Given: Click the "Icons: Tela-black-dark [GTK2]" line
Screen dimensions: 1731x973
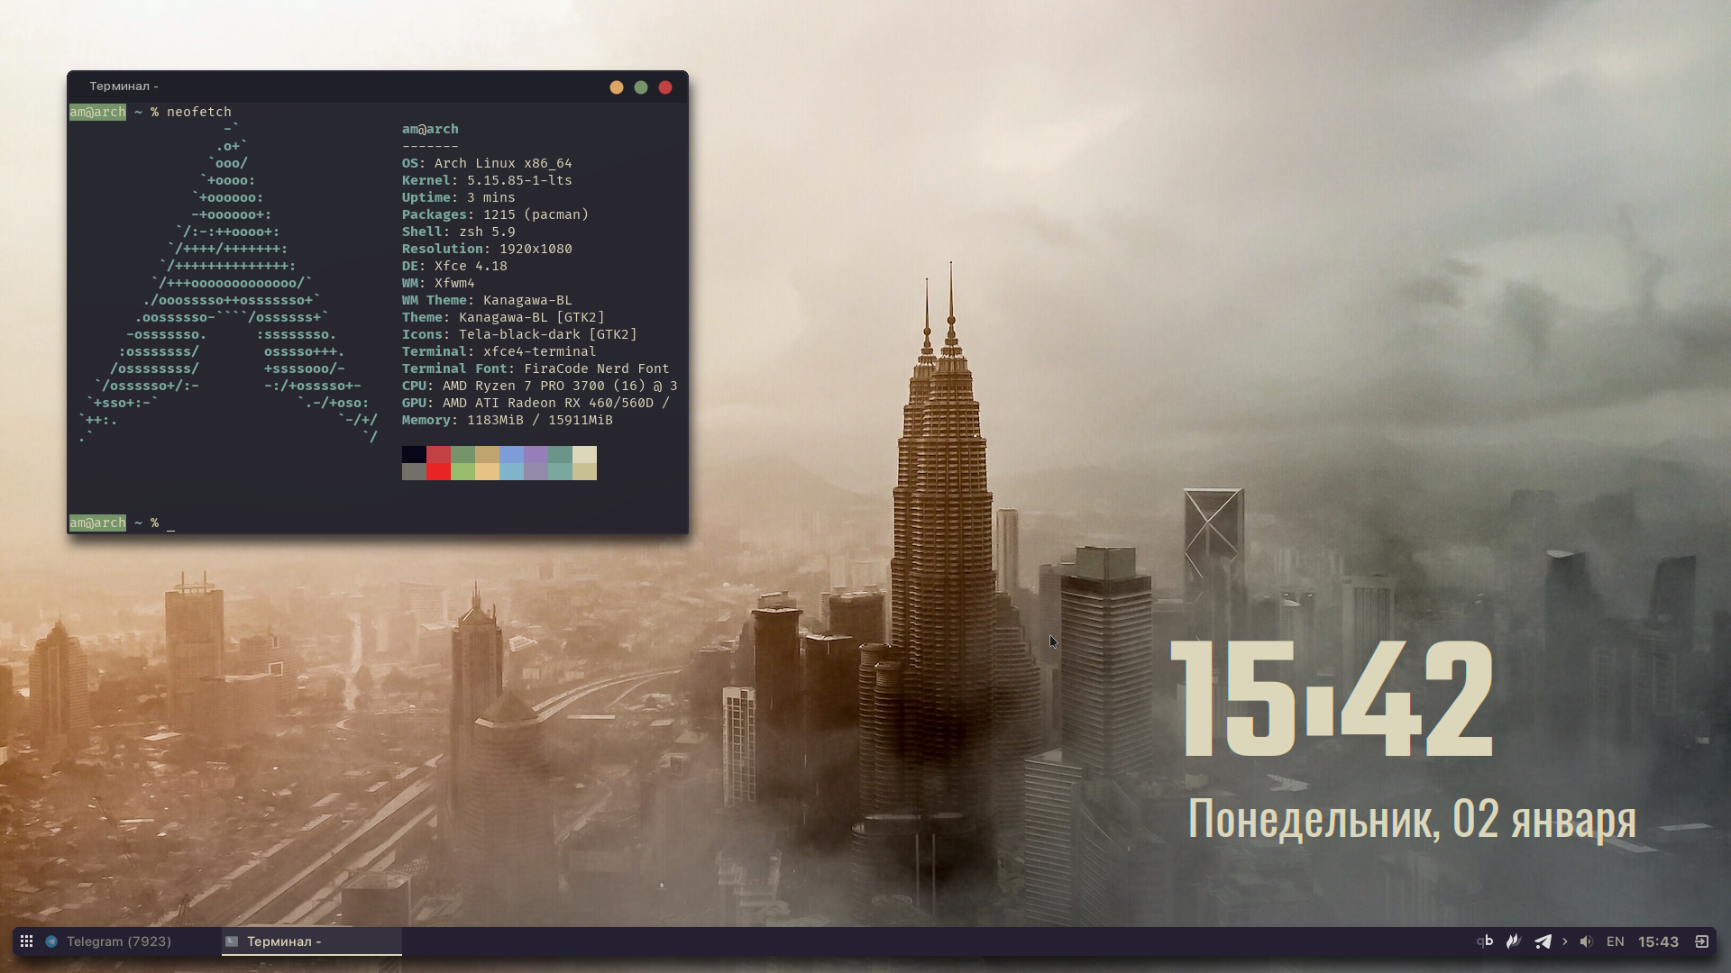Looking at the screenshot, I should (x=519, y=334).
